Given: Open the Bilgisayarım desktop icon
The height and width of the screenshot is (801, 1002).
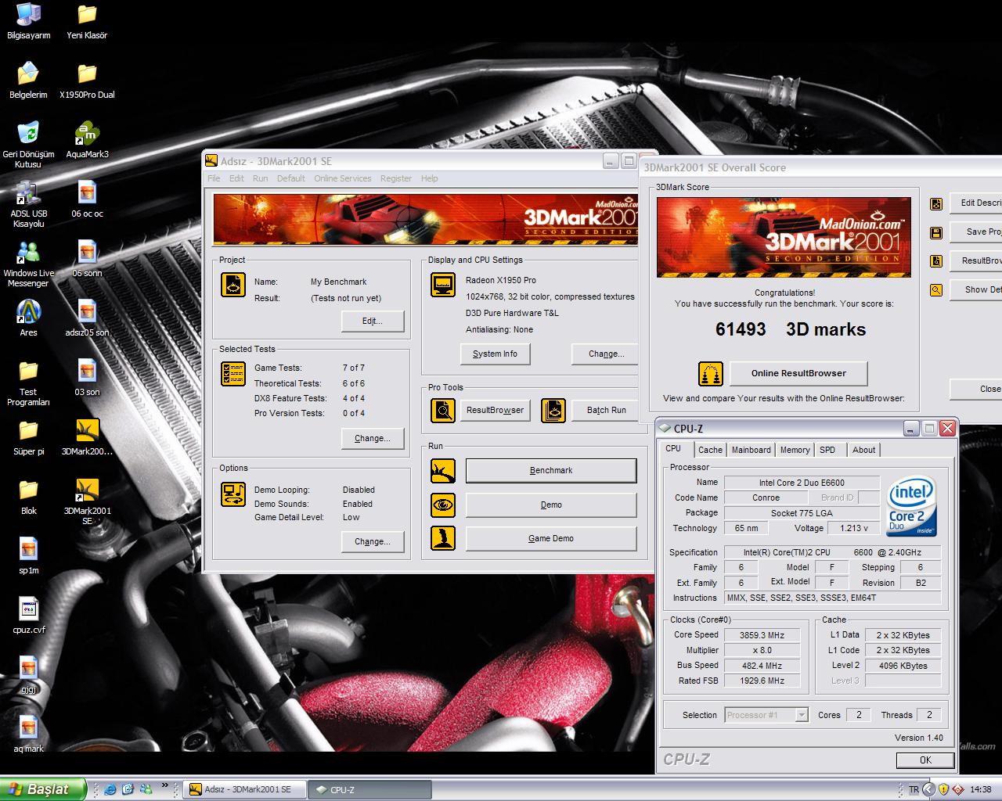Looking at the screenshot, I should tap(28, 21).
